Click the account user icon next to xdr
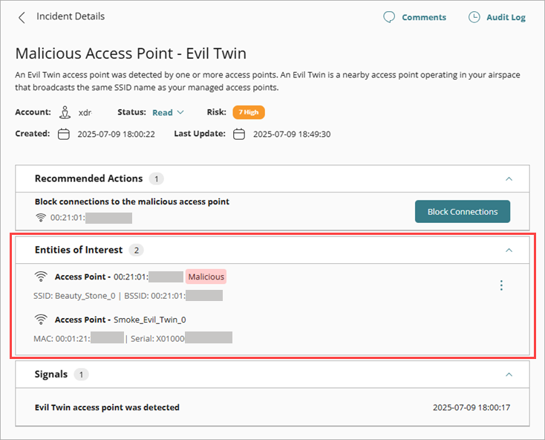 [65, 113]
